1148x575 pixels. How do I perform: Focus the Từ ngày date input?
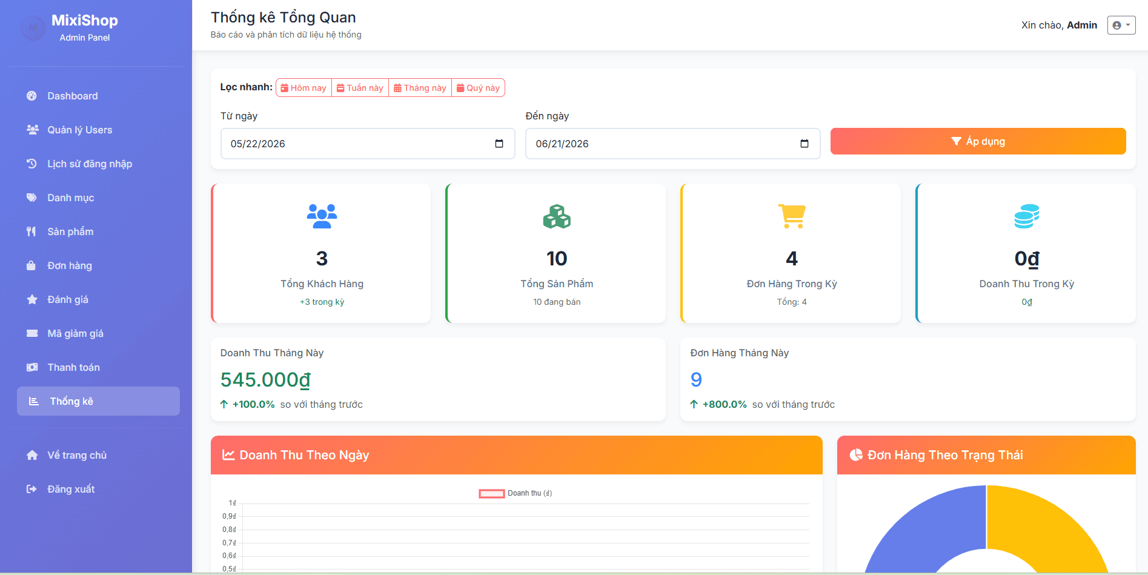click(368, 144)
